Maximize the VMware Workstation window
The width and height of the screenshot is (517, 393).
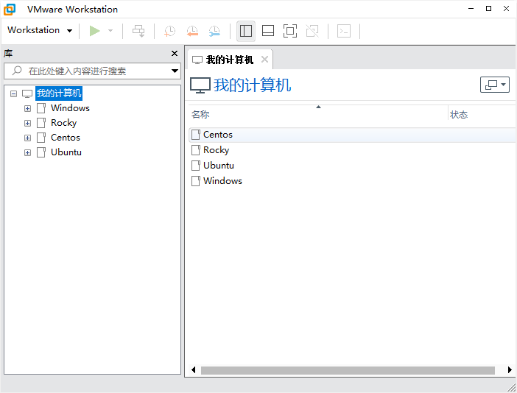(x=488, y=9)
